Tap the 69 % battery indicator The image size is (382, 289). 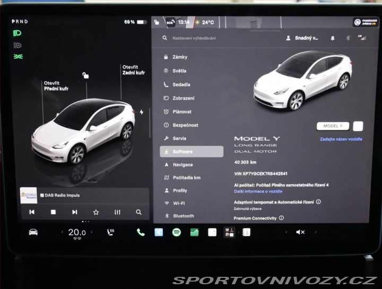136,22
